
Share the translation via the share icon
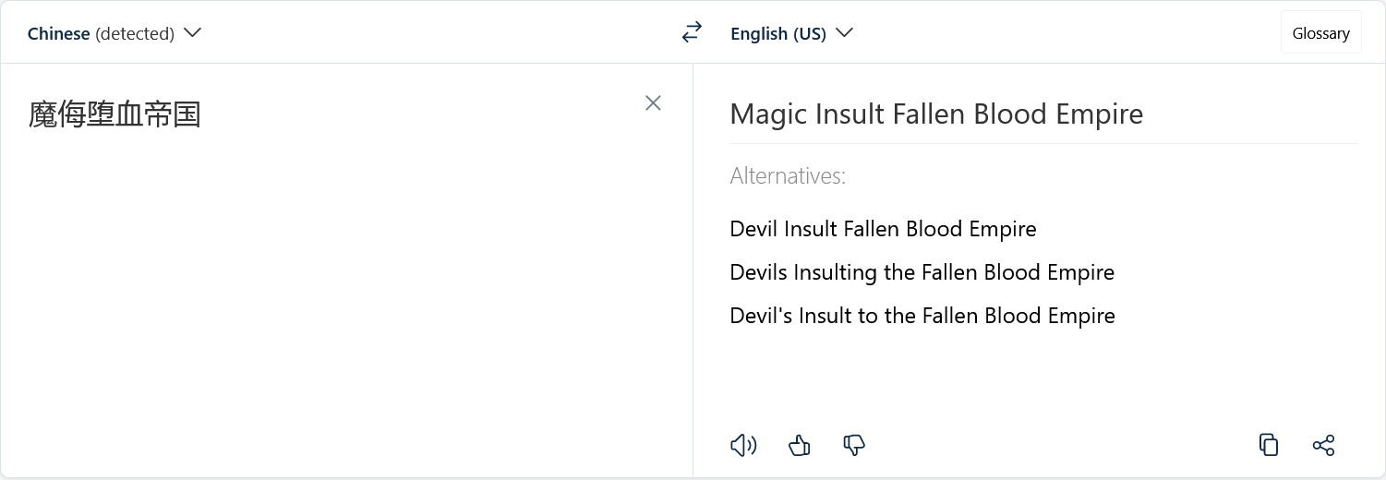click(x=1323, y=446)
